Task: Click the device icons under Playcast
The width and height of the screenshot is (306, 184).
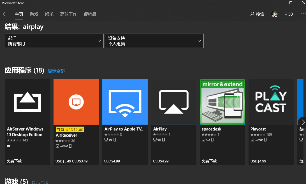Action: [259, 140]
